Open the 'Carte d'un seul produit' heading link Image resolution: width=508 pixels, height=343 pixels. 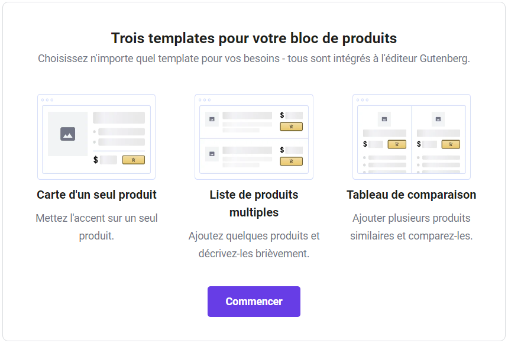pyautogui.click(x=96, y=195)
